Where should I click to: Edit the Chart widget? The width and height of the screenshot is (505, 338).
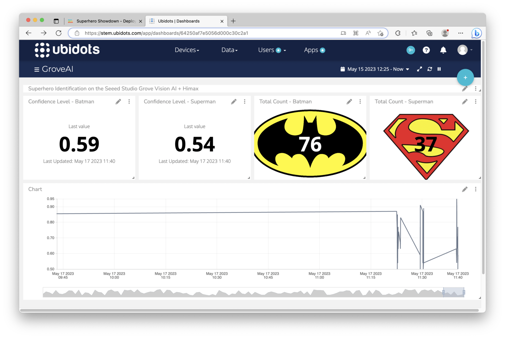click(465, 189)
